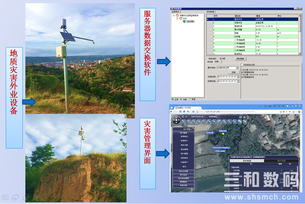
Task: Click the map plus zoom button
Action: click(183, 117)
